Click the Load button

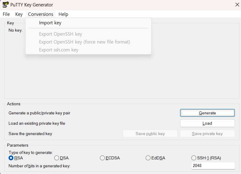(x=207, y=123)
